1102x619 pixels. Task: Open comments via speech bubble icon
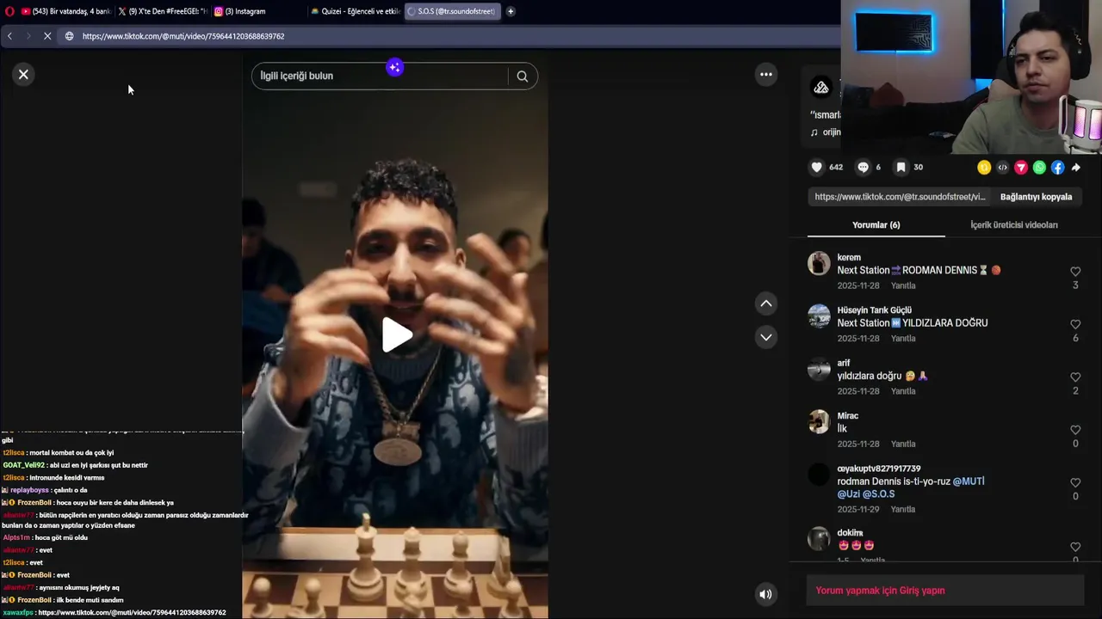tap(863, 168)
